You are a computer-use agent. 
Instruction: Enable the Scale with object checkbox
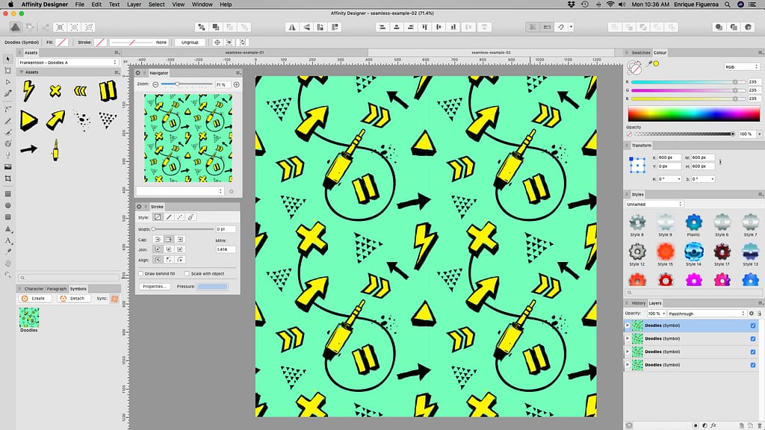point(188,274)
